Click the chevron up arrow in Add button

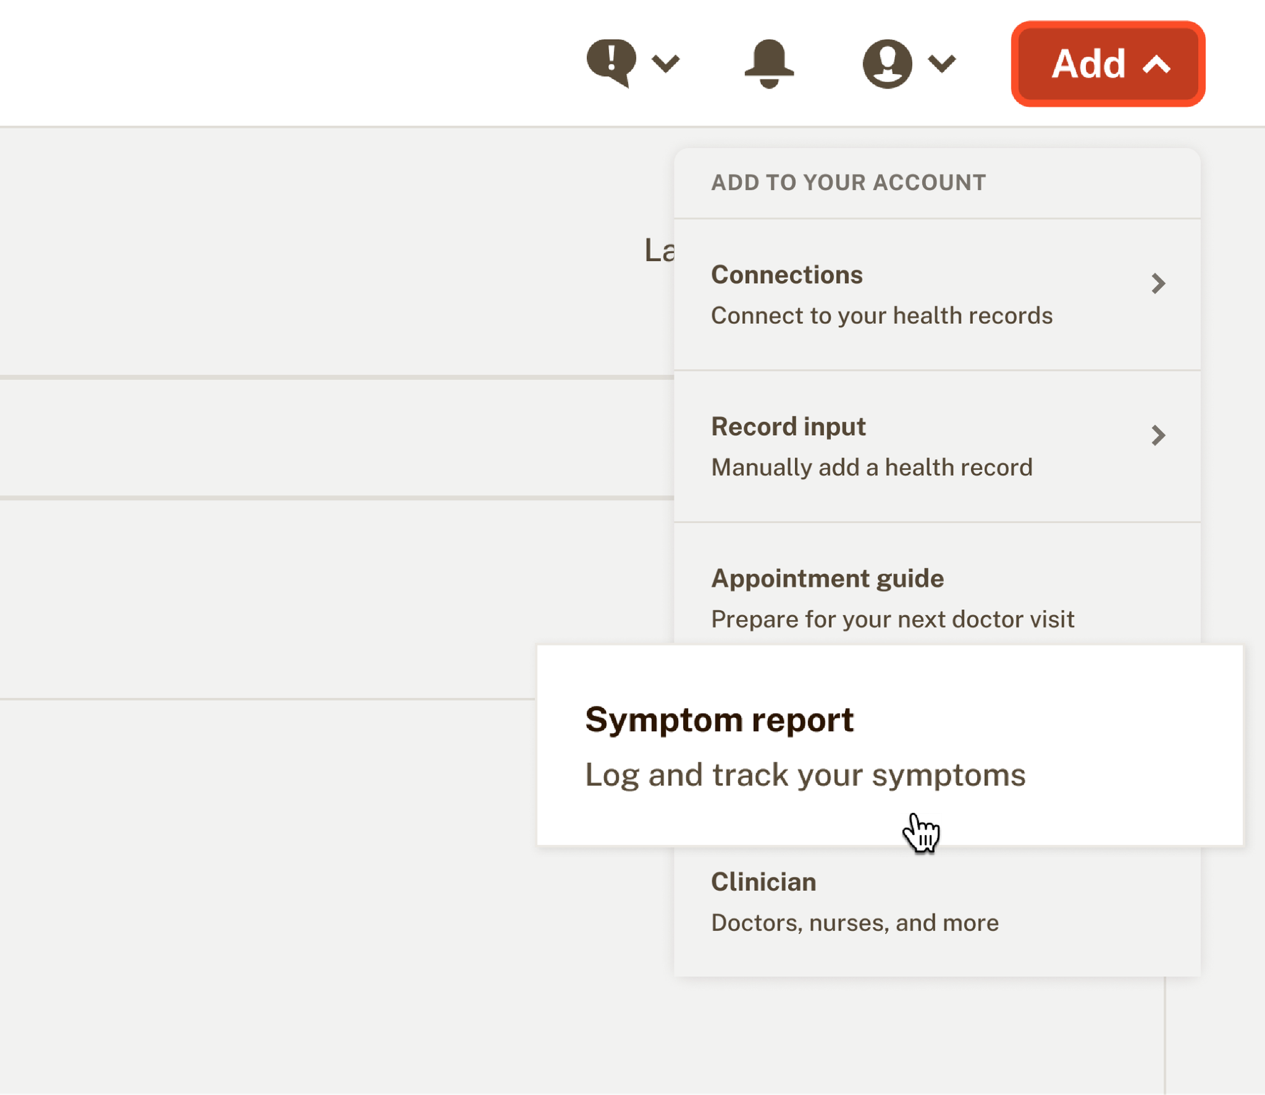[1157, 65]
